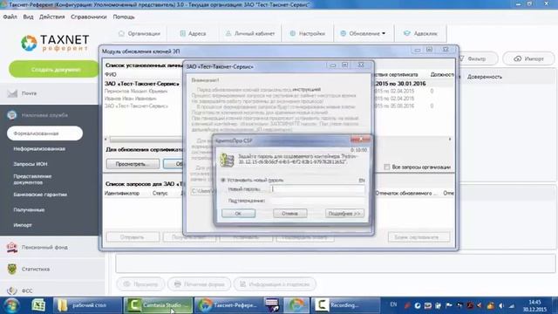Click the Печатная форма button
Image resolution: width=558 pixels, height=314 pixels.
[x=200, y=284]
